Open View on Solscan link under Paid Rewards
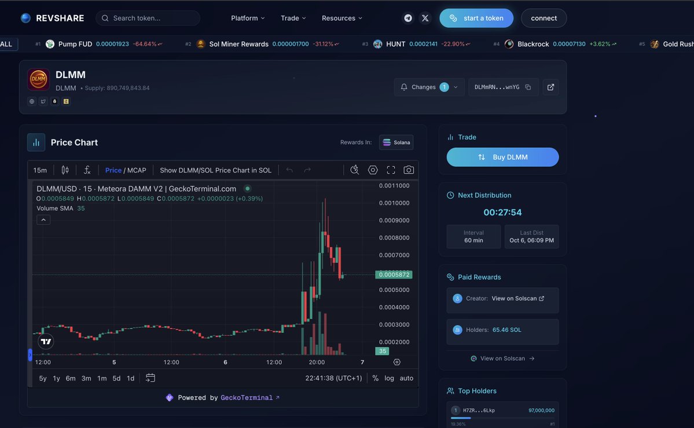The image size is (694, 428). coord(502,359)
